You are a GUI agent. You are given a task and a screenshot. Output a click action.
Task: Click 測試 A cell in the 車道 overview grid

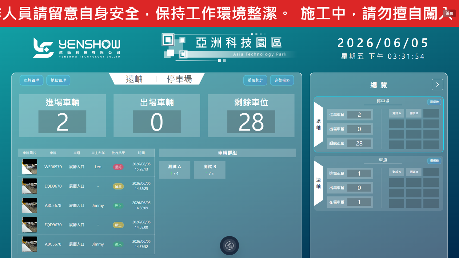click(x=397, y=172)
